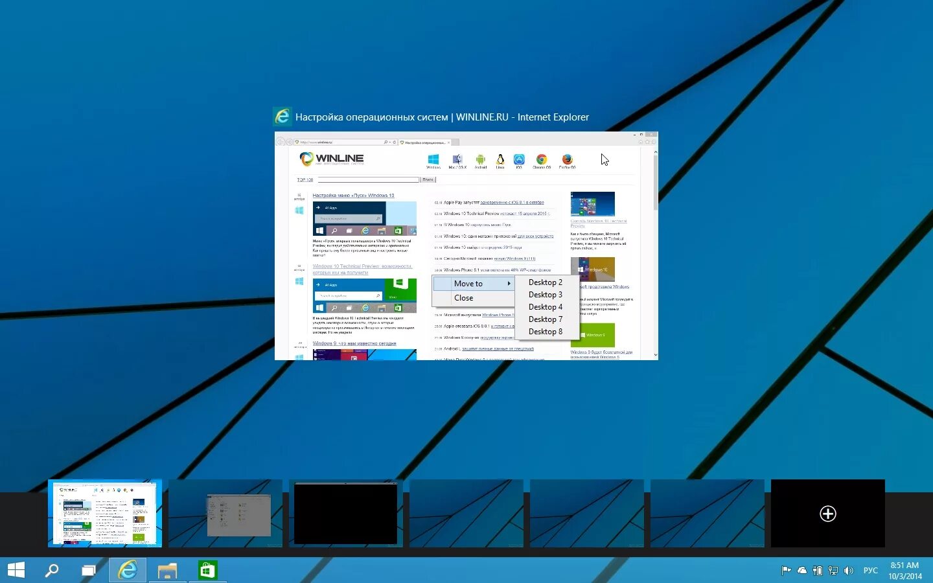
Task: Move window to Desktop 3
Action: tap(545, 295)
